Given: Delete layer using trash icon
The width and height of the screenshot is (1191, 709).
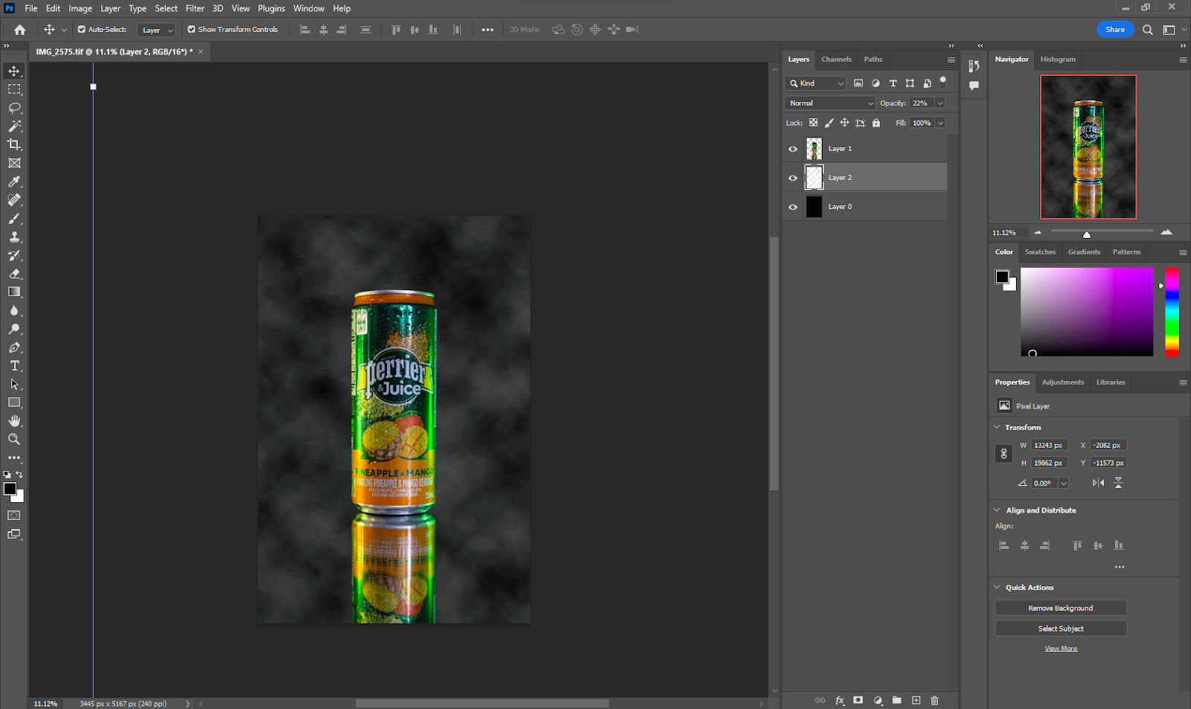Looking at the screenshot, I should click(935, 700).
